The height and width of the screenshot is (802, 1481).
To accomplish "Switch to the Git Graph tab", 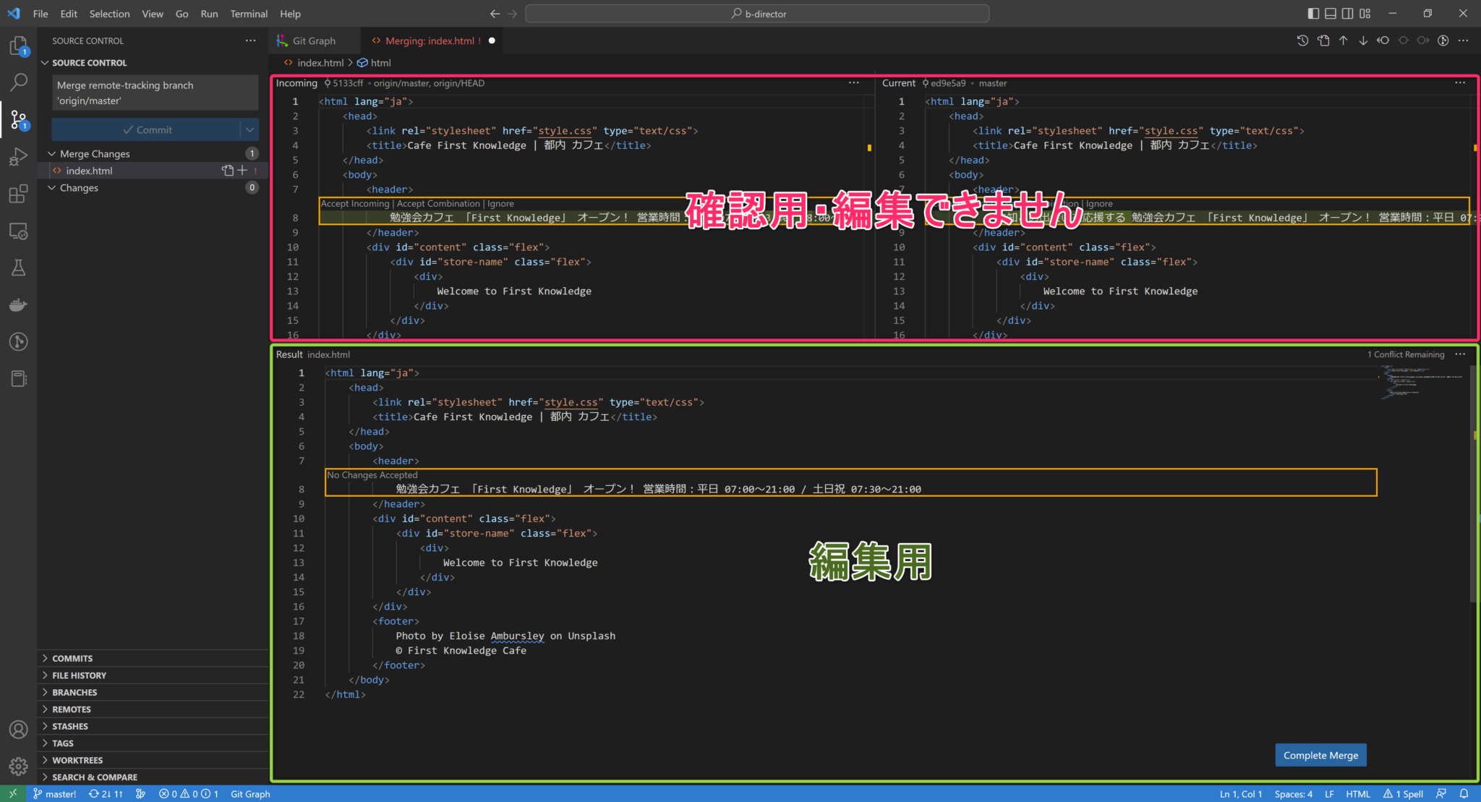I will pos(315,40).
